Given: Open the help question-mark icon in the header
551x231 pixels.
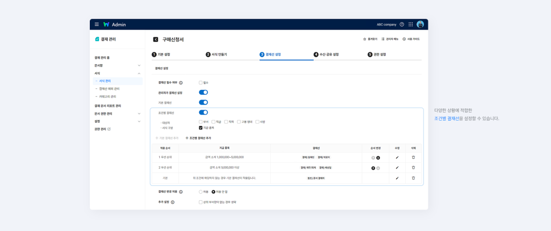Looking at the screenshot, I should (402, 24).
